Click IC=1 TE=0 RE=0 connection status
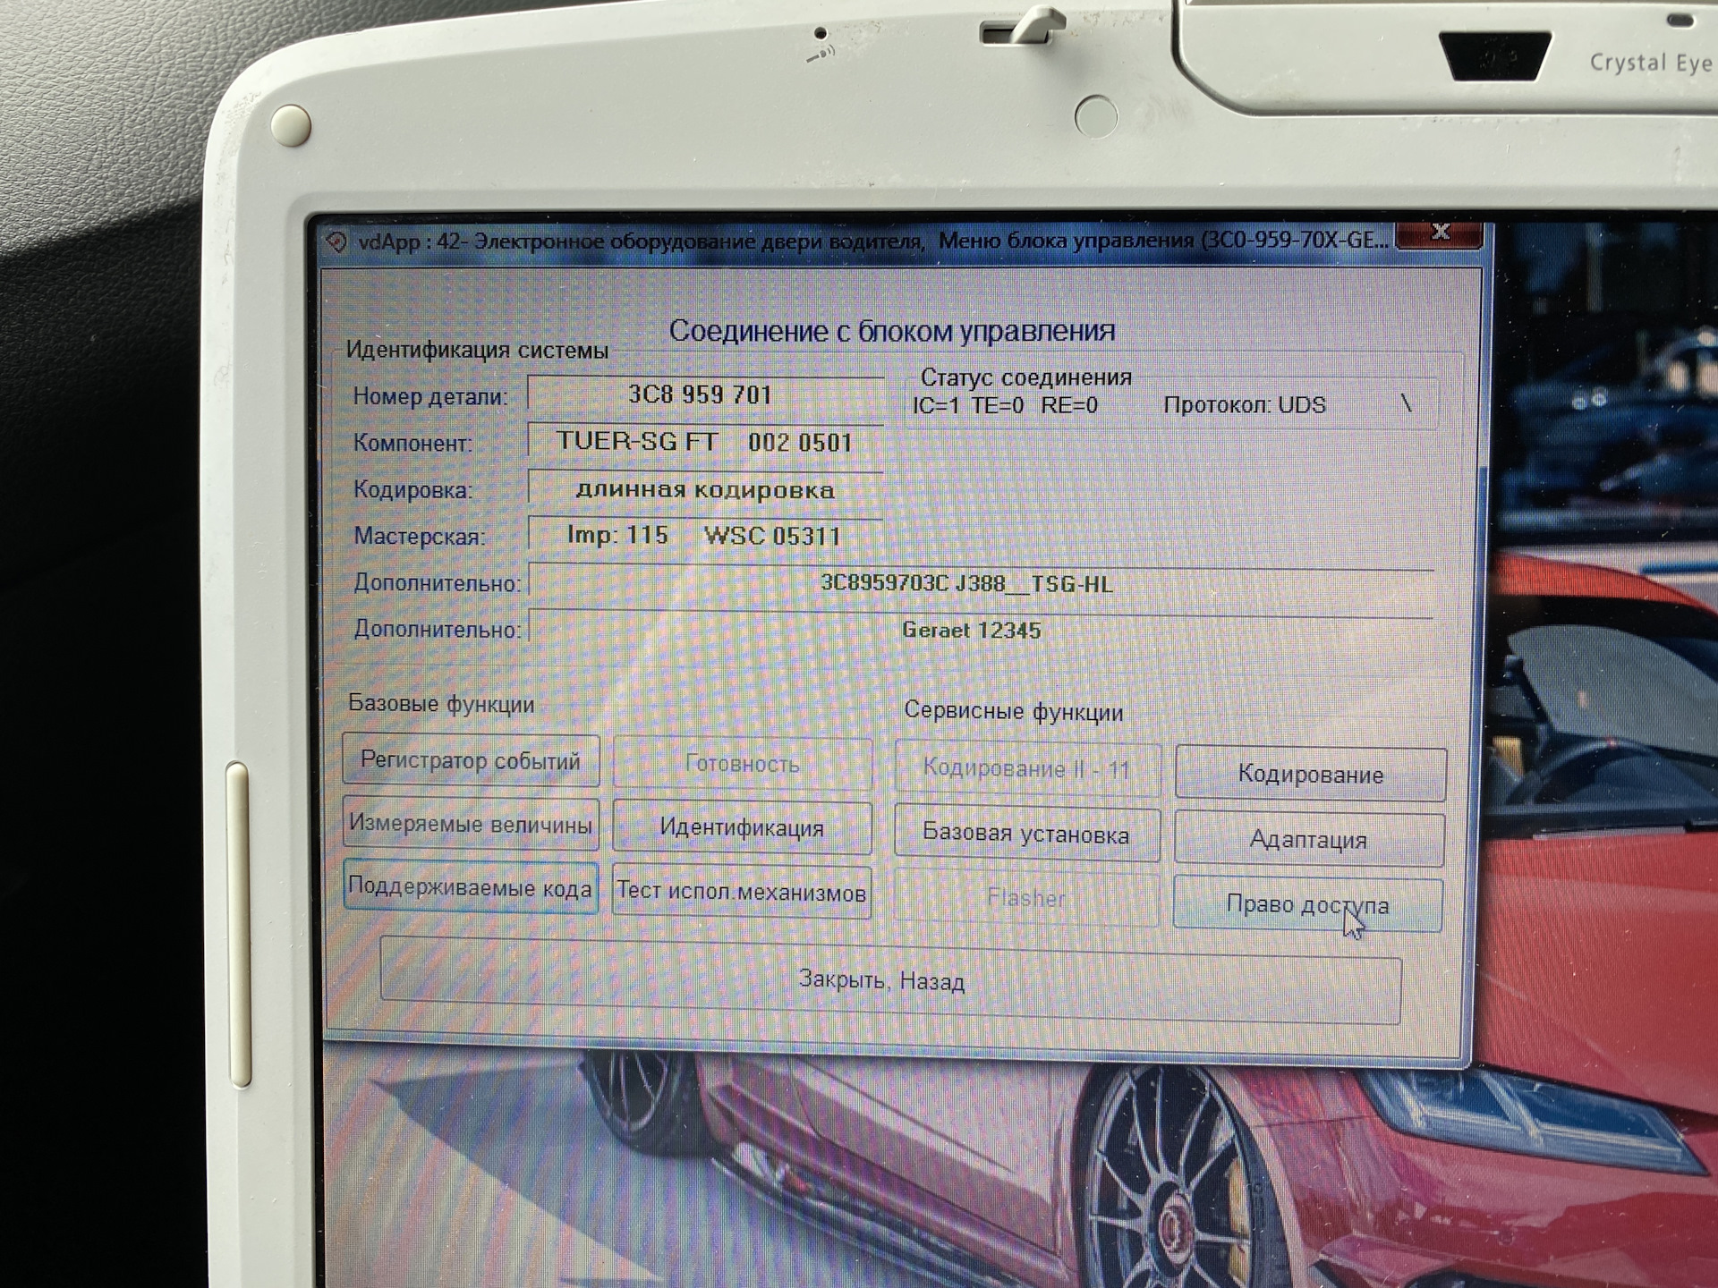This screenshot has width=1718, height=1288. click(x=1005, y=405)
